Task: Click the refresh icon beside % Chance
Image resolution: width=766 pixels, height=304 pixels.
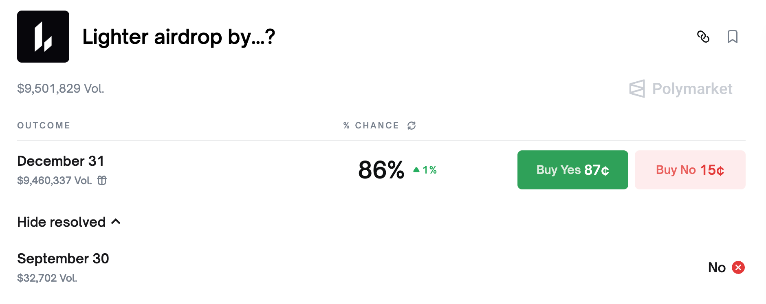Action: click(412, 126)
